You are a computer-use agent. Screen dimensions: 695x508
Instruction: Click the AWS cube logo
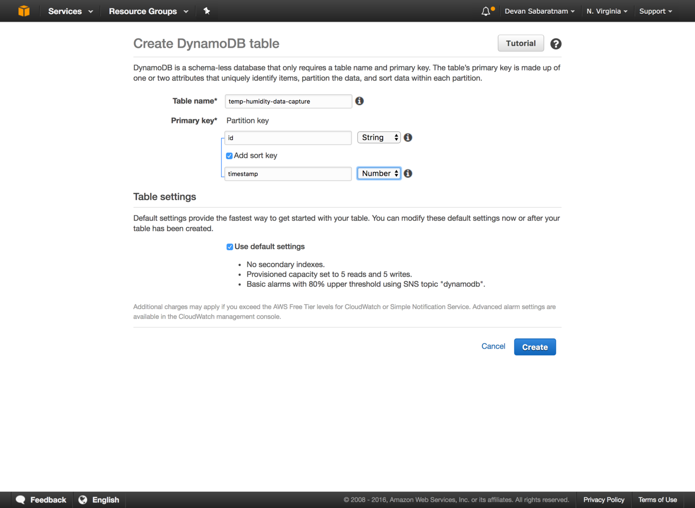(x=24, y=11)
